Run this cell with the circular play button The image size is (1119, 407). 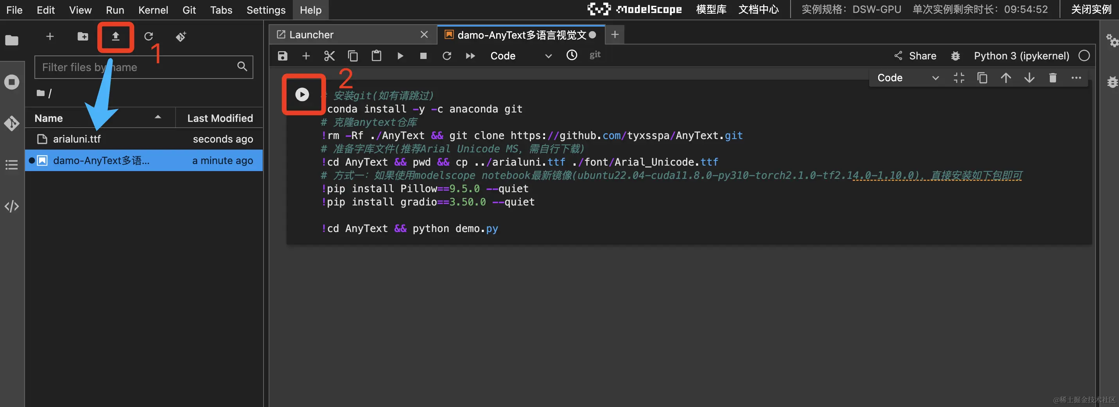[302, 94]
